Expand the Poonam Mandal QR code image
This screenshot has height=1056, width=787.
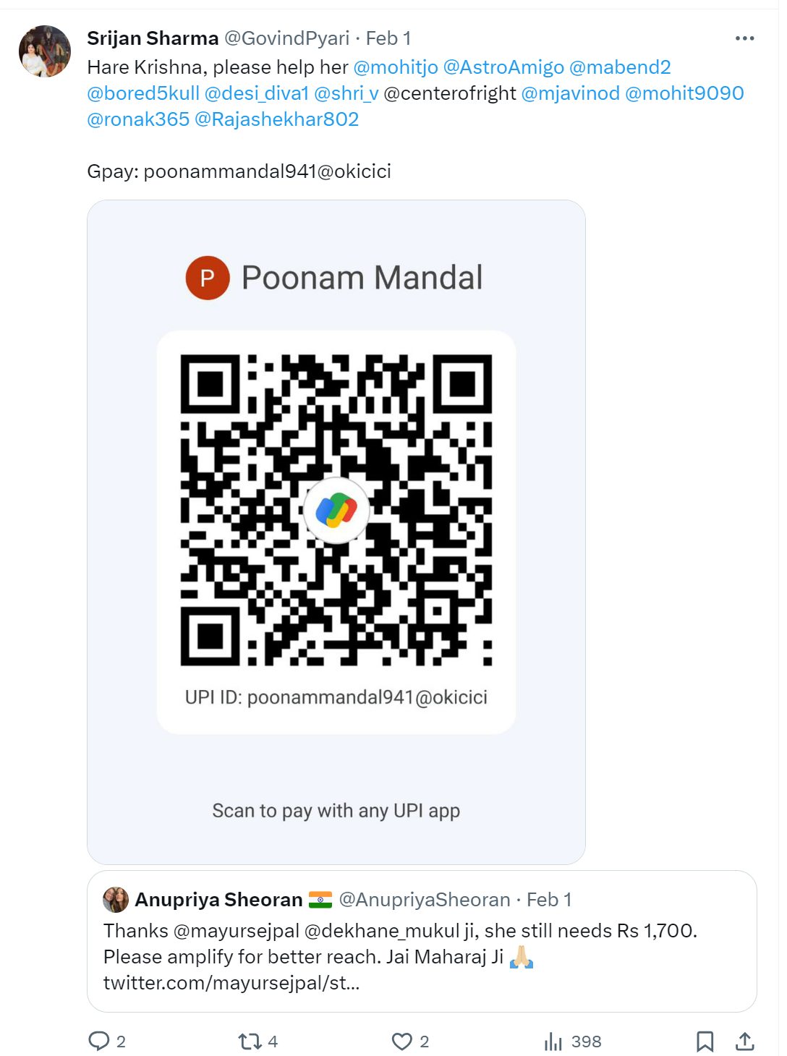tap(336, 532)
